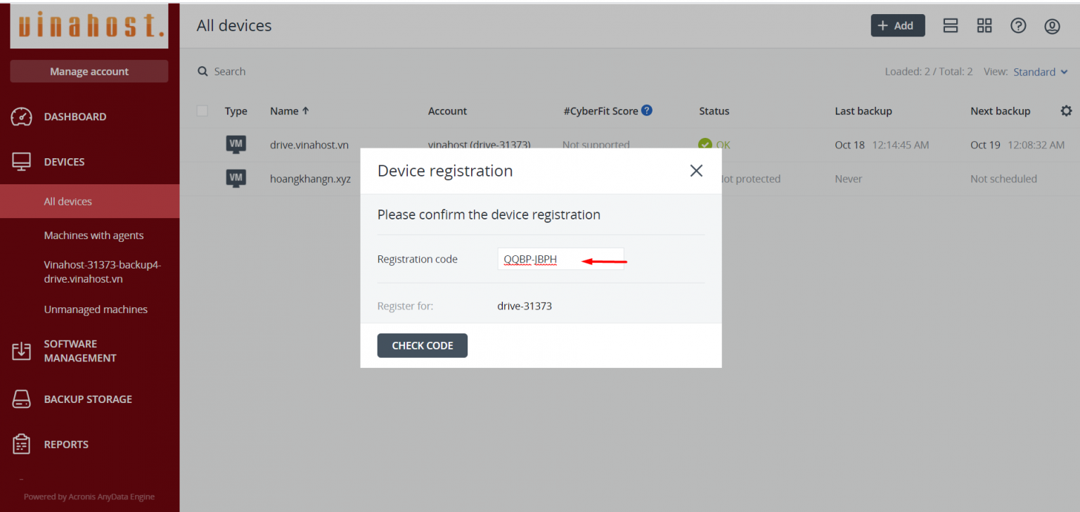The image size is (1080, 512).
Task: Click the Manage account button
Action: coord(89,72)
